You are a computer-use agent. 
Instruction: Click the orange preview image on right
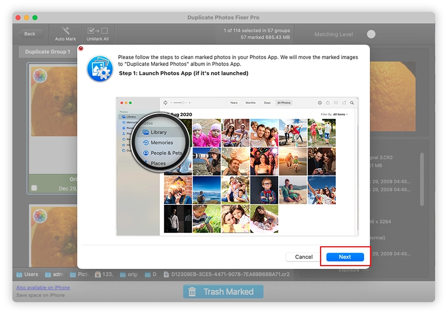pos(393,96)
